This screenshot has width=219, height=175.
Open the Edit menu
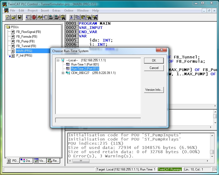click(x=21, y=11)
